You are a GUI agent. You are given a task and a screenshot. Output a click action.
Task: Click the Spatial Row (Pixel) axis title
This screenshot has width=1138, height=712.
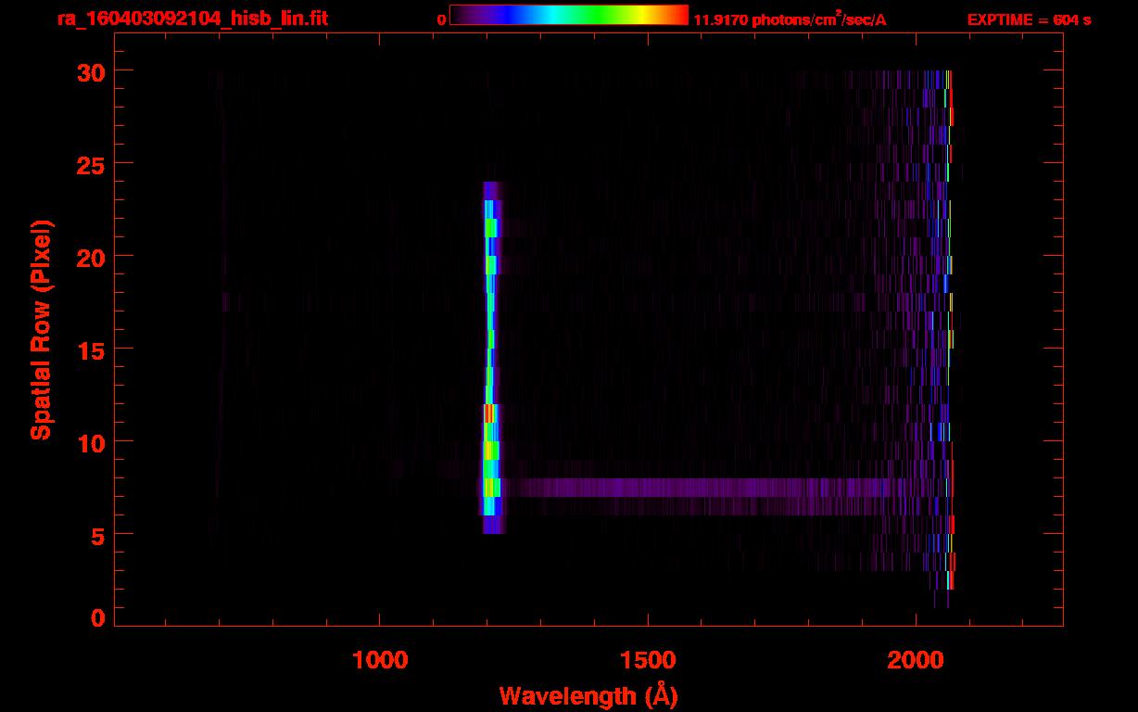42,329
